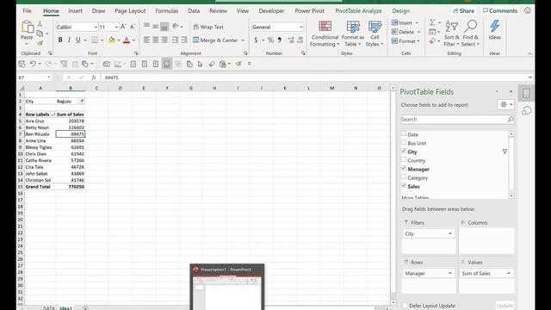The height and width of the screenshot is (310, 551).
Task: Click the Format cells button
Action: coord(406,41)
